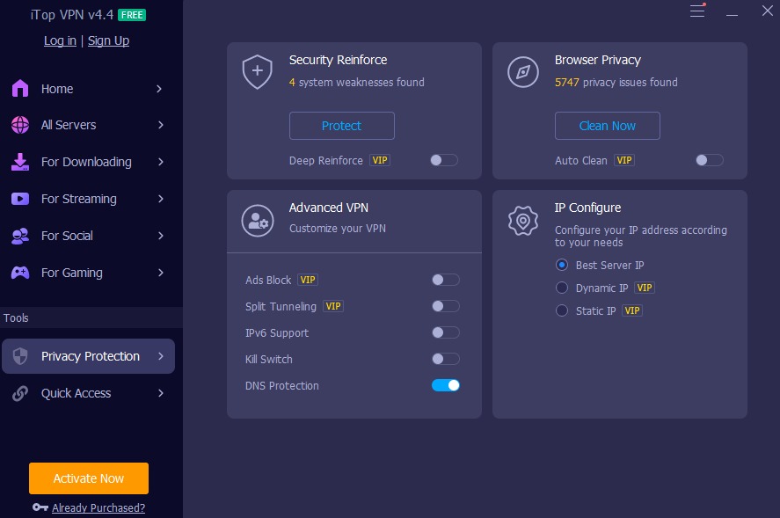Open the For Streaming menu item
780x518 pixels.
pos(79,199)
